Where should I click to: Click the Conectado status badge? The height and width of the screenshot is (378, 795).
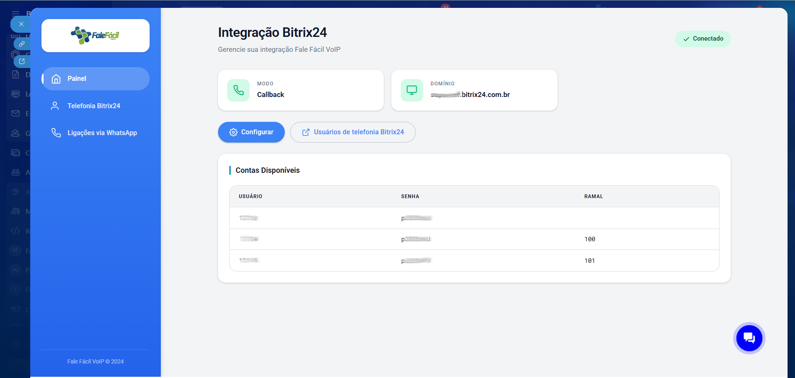[x=703, y=39]
